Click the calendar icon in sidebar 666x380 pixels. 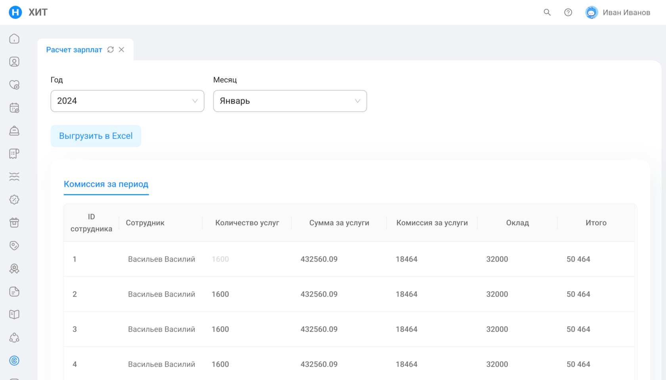(x=14, y=108)
